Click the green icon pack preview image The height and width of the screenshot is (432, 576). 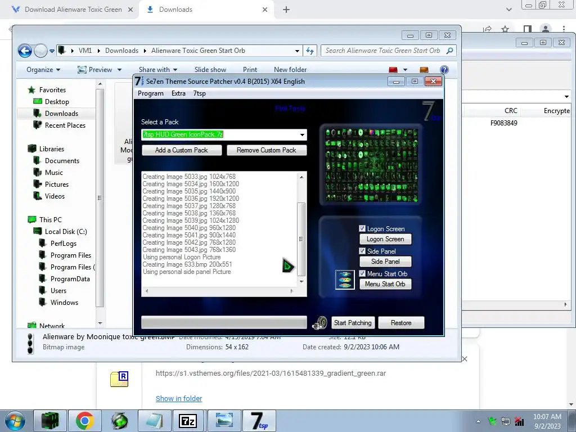[x=371, y=165]
